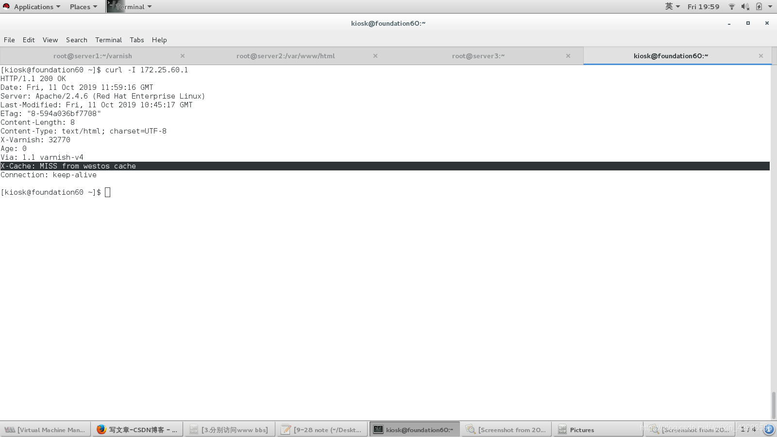Switch to root@server3:~ tab
The height and width of the screenshot is (437, 777).
coord(478,56)
